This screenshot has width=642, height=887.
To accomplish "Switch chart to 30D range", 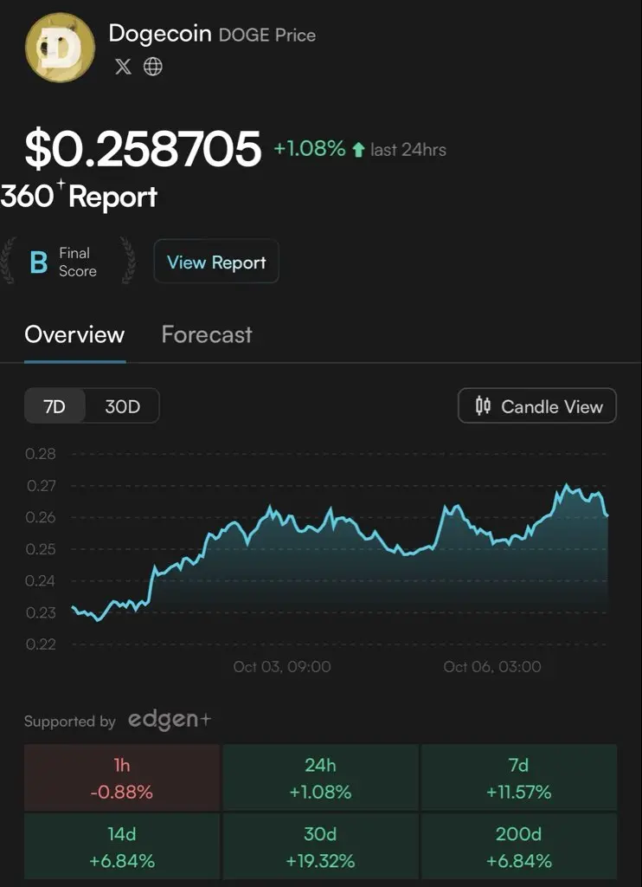I will (122, 405).
